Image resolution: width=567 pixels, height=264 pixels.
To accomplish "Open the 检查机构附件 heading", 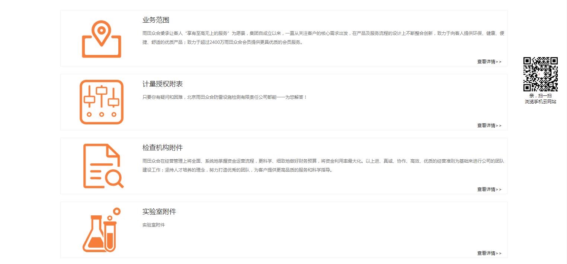I will point(163,148).
